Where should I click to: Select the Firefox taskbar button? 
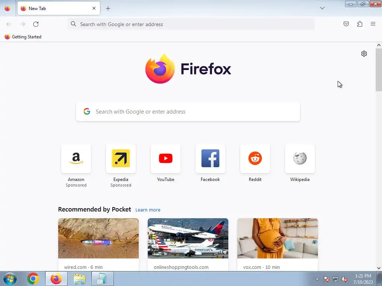[x=56, y=279]
